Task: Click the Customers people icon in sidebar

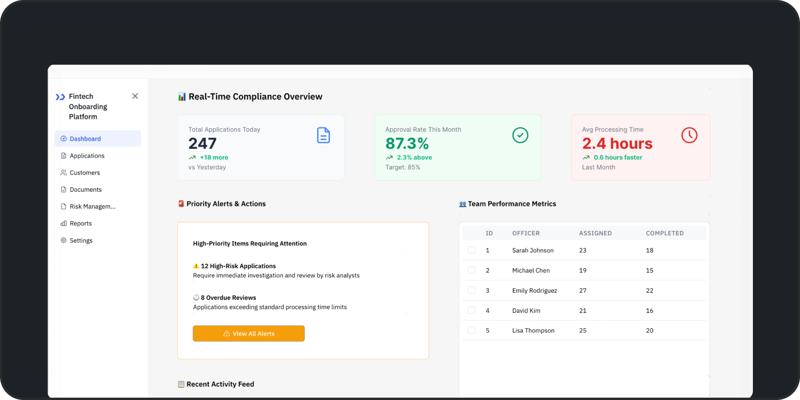Action: (64, 173)
